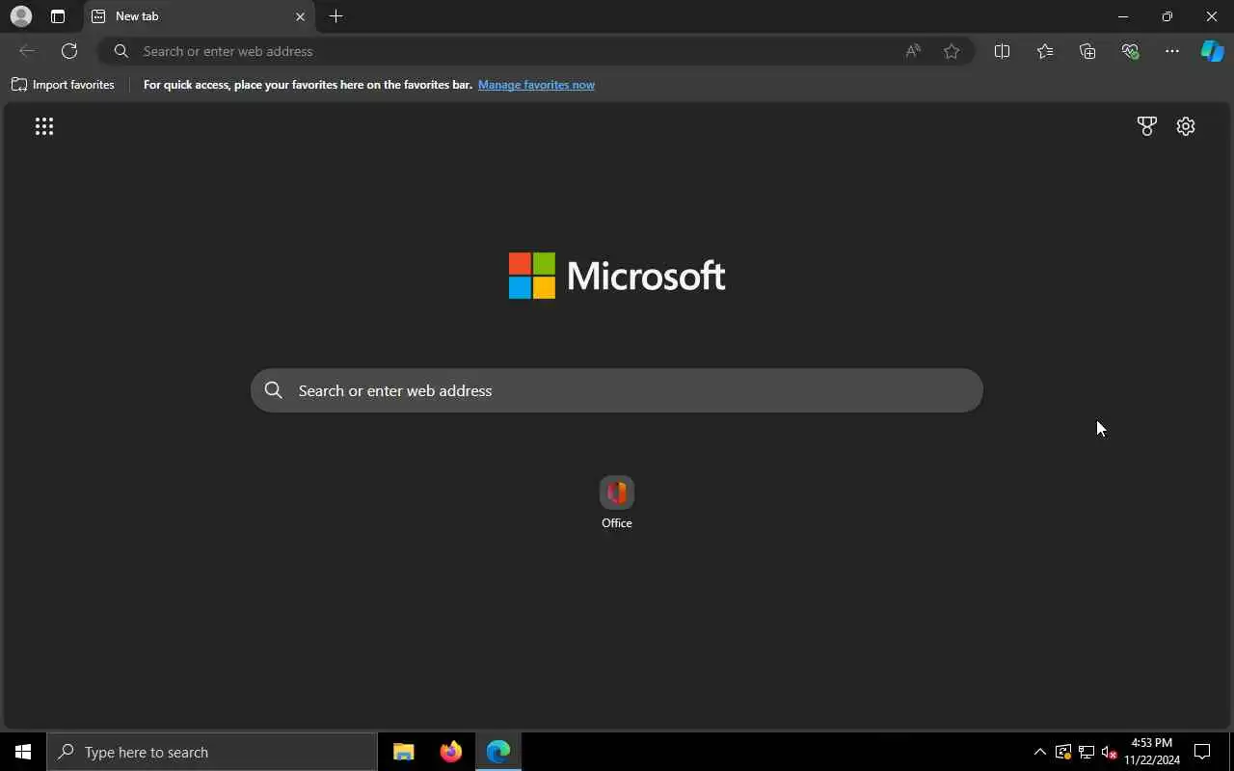Viewport: 1234px width, 771px height.
Task: Click the magnifier icon in center search box
Action: click(x=274, y=390)
